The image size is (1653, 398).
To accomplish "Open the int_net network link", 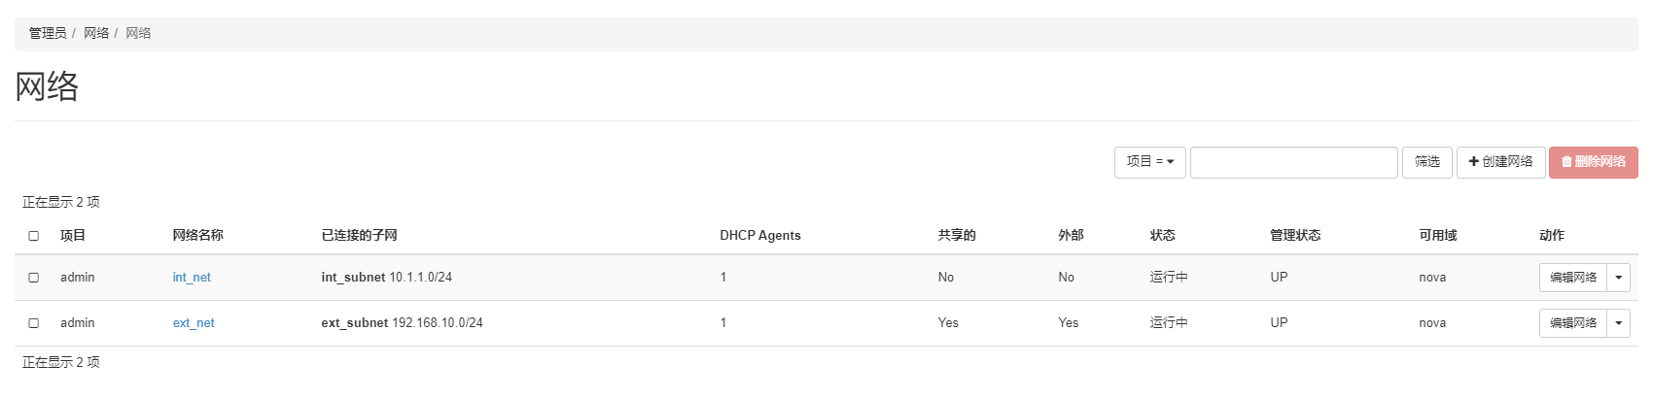I will coord(192,278).
